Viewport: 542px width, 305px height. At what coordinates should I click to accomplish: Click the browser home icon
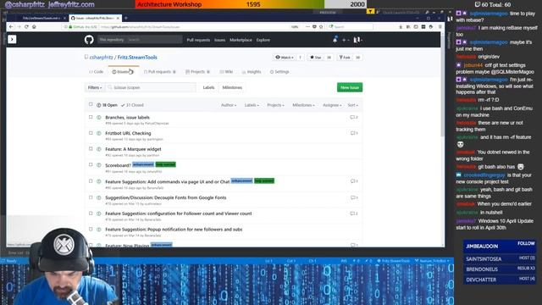34,26
